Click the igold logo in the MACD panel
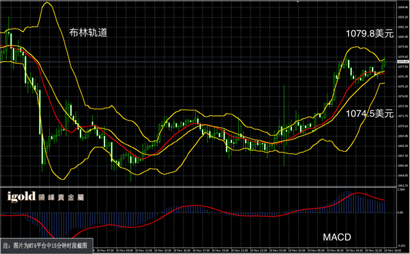This screenshot has width=410, height=254. pyautogui.click(x=21, y=197)
